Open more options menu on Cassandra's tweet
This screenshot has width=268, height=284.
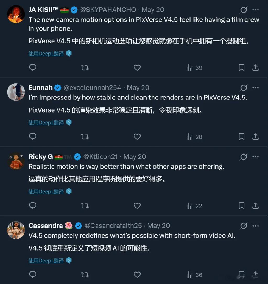coord(255,226)
